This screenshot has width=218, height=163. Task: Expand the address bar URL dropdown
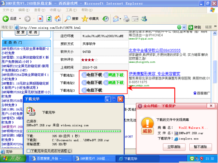(x=184, y=27)
